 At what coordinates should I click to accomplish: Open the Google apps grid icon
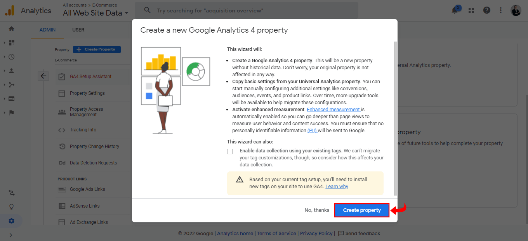click(x=471, y=10)
